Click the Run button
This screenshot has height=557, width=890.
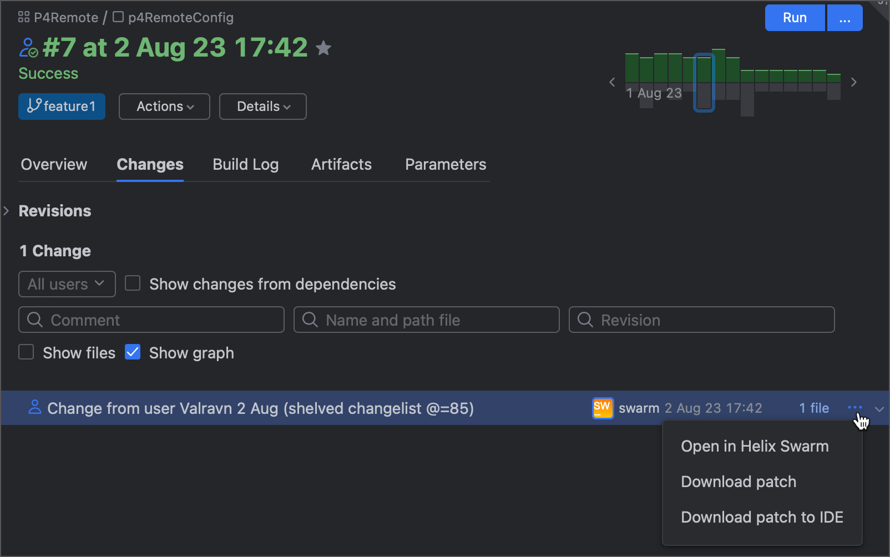pyautogui.click(x=795, y=17)
